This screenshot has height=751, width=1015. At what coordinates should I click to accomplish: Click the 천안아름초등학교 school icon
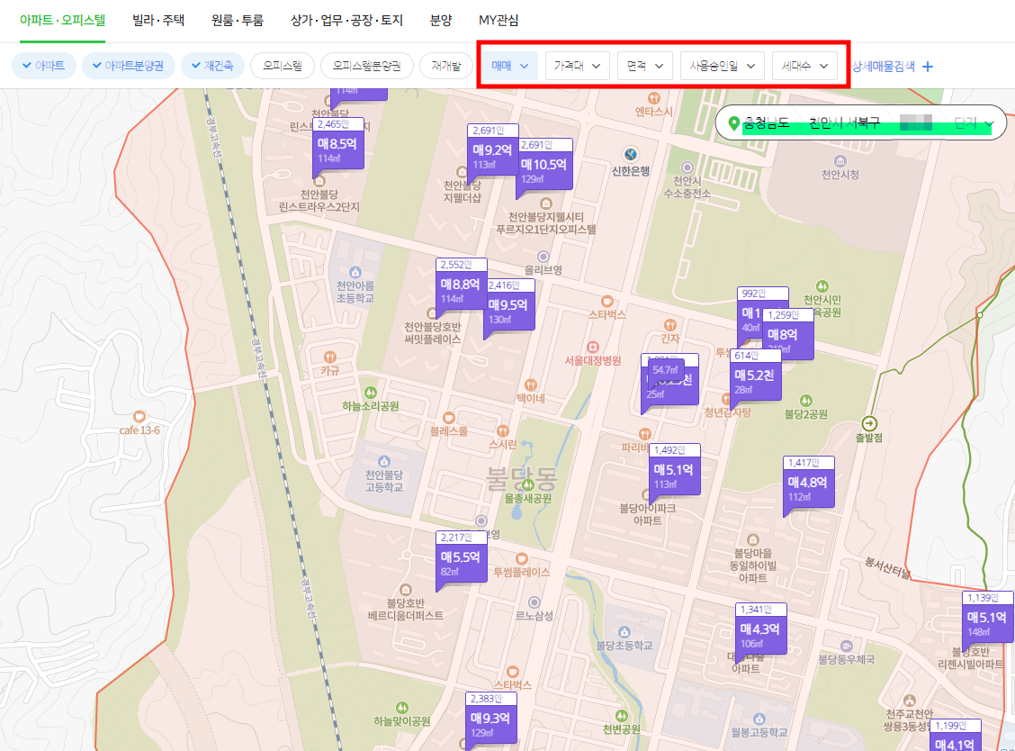point(355,272)
